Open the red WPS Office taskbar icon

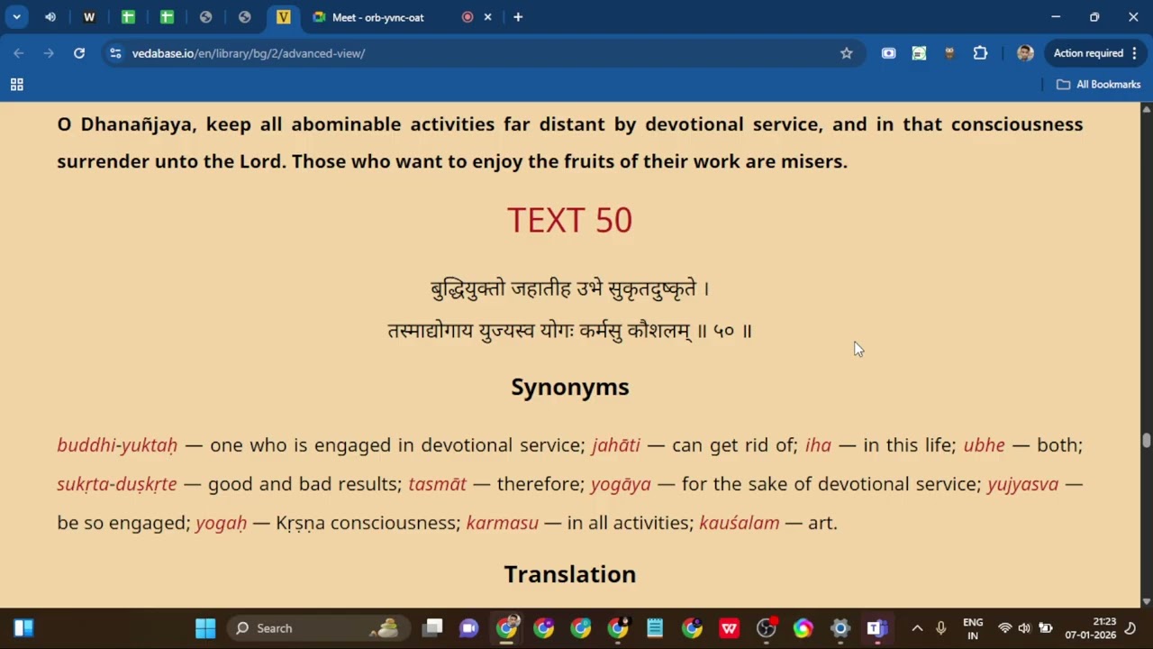tap(729, 628)
